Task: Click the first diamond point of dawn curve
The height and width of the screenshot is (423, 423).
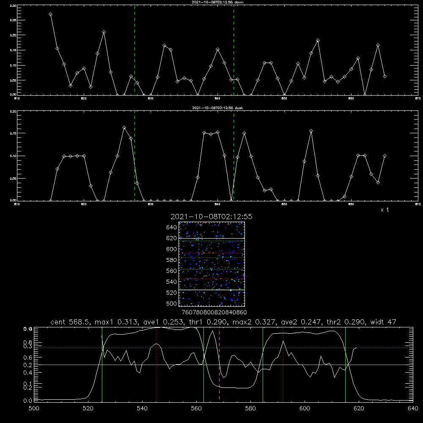Action: pos(50,14)
